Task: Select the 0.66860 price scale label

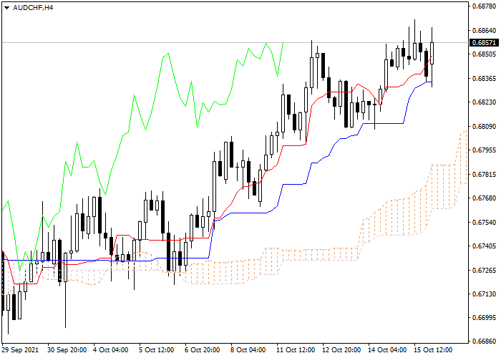Action: pyautogui.click(x=484, y=342)
